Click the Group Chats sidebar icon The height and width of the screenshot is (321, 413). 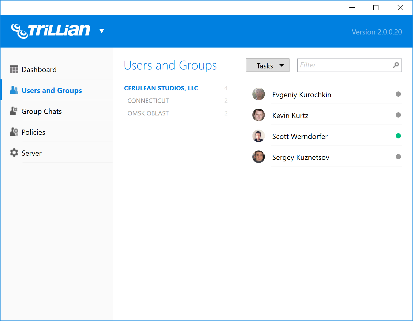click(14, 111)
